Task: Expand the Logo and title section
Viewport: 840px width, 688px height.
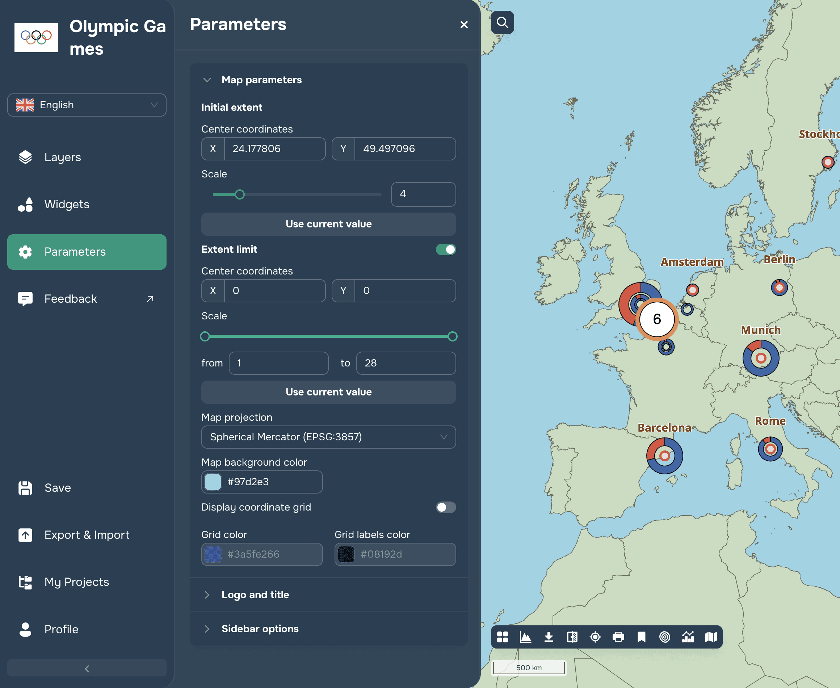Action: [255, 595]
